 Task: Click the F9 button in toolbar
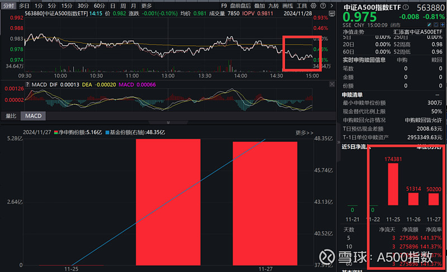tap(224, 6)
